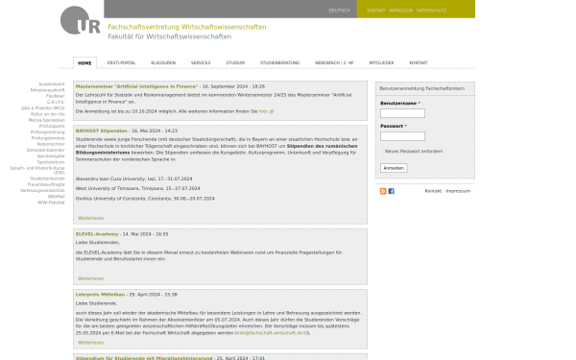Open the MITGLIEDER tab
The width and height of the screenshot is (576, 360).
(x=381, y=62)
